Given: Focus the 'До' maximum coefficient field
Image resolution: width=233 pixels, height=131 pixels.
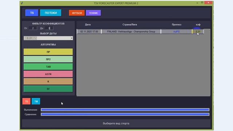Looking at the screenshot, I should point(49,28).
